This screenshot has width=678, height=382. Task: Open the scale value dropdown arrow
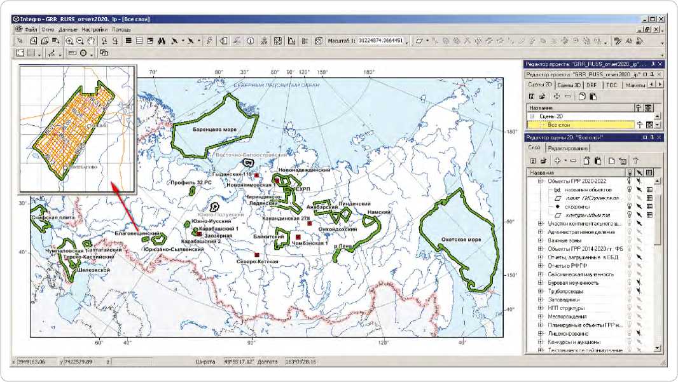pos(407,42)
